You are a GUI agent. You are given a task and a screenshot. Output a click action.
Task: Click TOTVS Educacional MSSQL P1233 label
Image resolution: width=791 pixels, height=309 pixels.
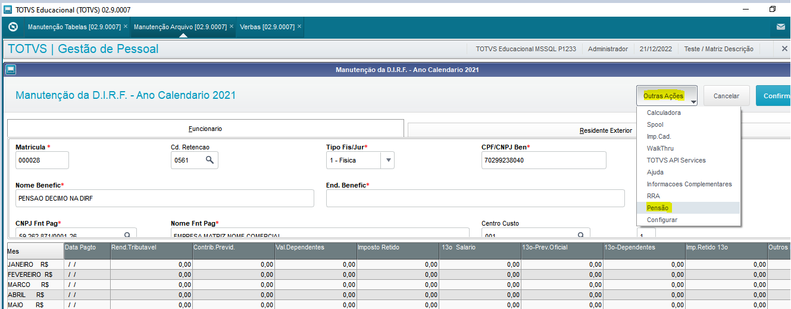(526, 49)
